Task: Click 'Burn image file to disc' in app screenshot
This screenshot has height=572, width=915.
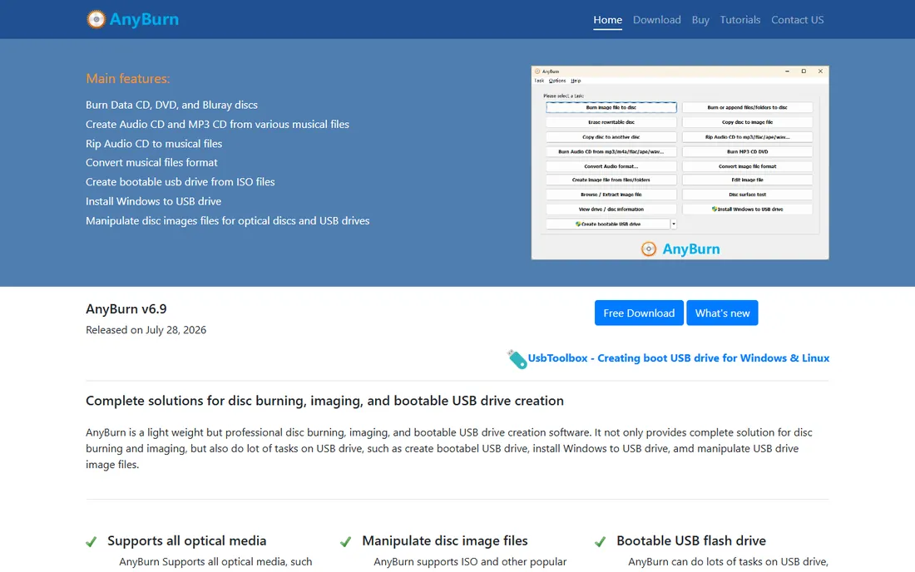Action: (x=611, y=107)
